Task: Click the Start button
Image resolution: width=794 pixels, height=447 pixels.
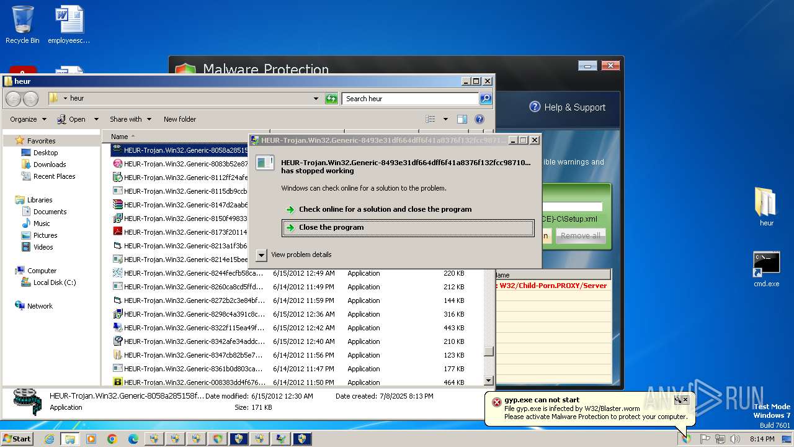Action: (x=17, y=439)
